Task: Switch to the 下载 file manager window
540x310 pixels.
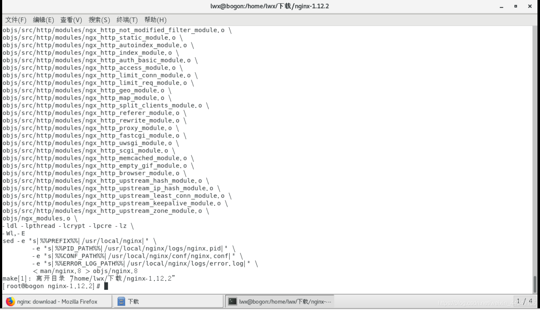Action: pos(169,301)
